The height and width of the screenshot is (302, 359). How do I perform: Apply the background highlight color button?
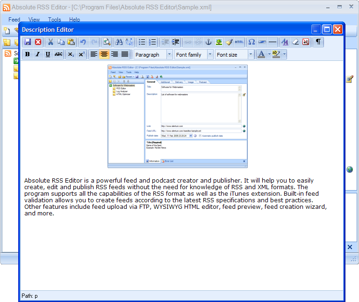pos(276,54)
